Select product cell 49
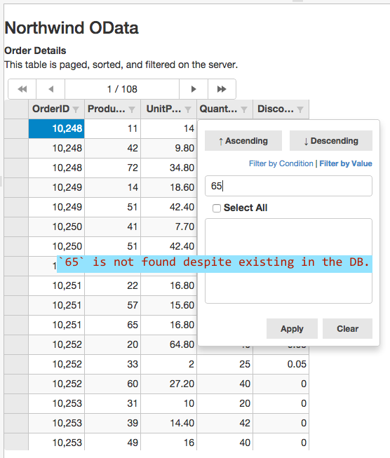This screenshot has height=458, width=390. tap(112, 442)
